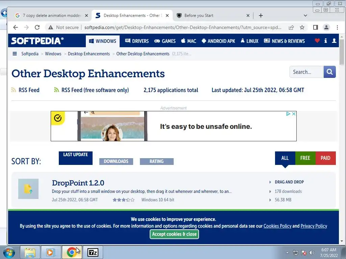The image size is (346, 259).
Task: Open the Windows section in navigation
Action: click(103, 41)
